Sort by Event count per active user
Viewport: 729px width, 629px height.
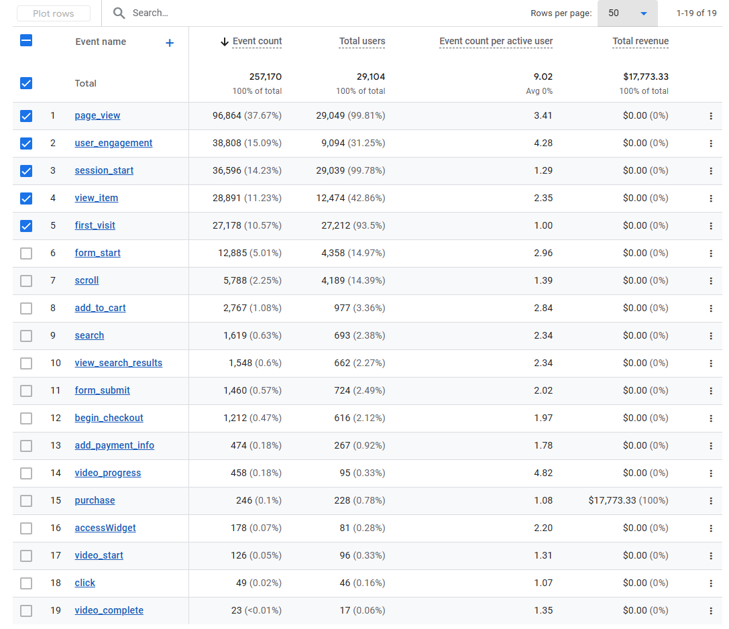point(496,41)
